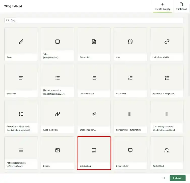Click the Kontaktkort label

click(158, 166)
